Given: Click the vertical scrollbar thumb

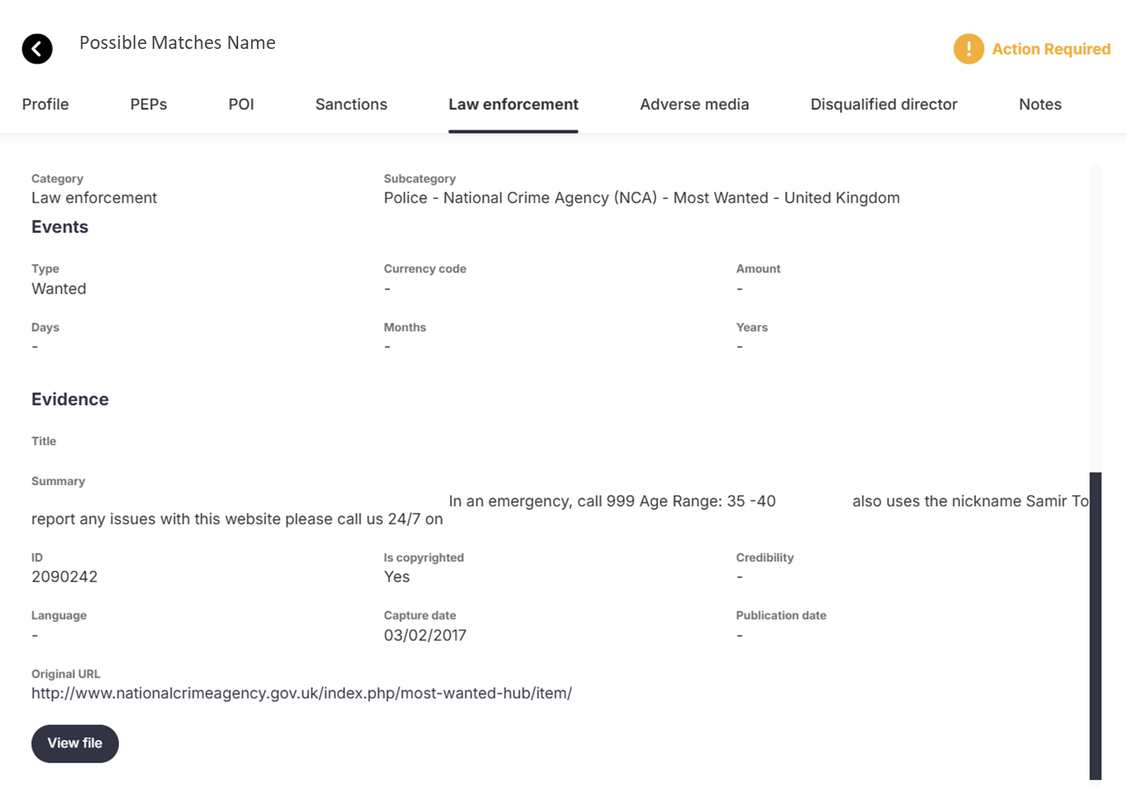Looking at the screenshot, I should [x=1095, y=626].
